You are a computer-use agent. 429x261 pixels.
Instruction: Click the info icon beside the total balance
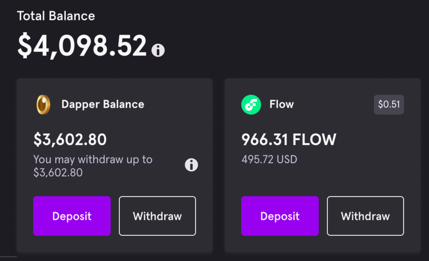click(x=158, y=50)
